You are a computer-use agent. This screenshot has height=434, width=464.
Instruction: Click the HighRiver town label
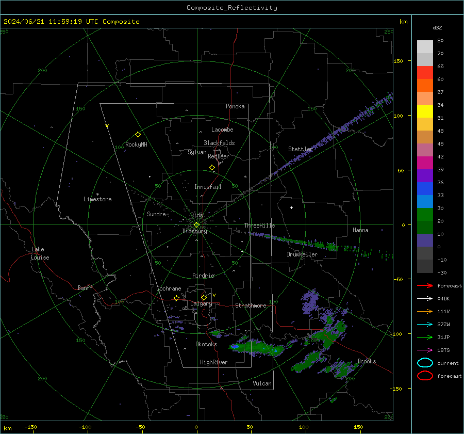pos(214,362)
